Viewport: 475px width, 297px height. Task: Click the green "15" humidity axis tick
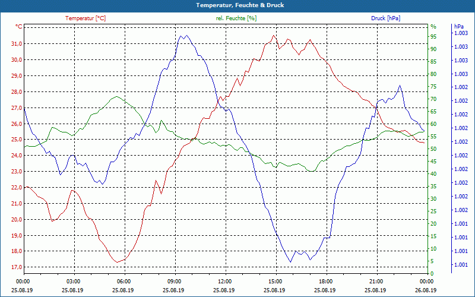click(433, 236)
